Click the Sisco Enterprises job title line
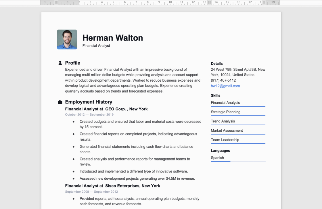The width and height of the screenshot is (322, 209). coord(112,186)
